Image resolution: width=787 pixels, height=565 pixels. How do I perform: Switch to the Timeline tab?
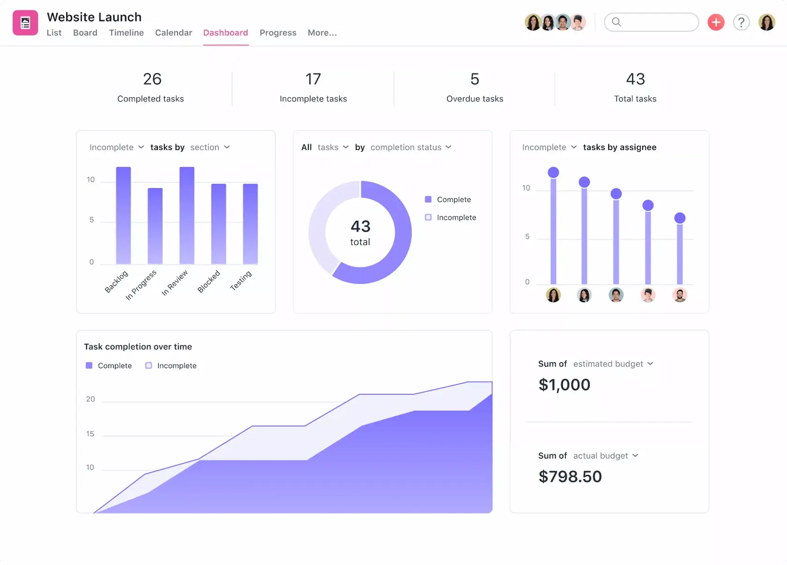click(126, 33)
